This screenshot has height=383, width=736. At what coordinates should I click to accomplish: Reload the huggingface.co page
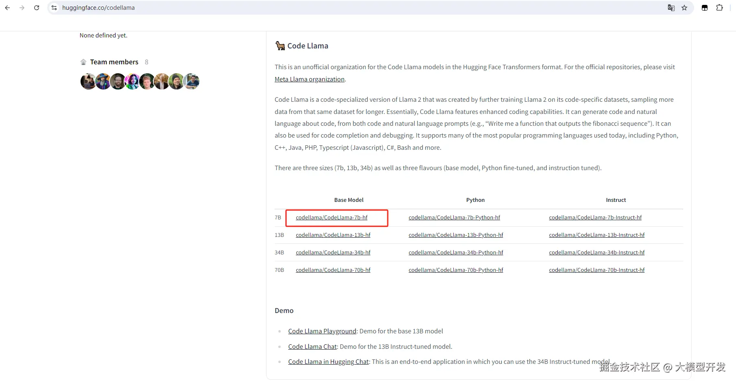click(x=37, y=8)
